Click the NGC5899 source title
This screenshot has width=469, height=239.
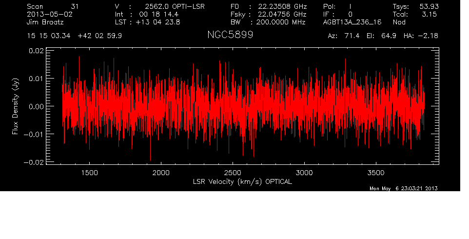230,35
